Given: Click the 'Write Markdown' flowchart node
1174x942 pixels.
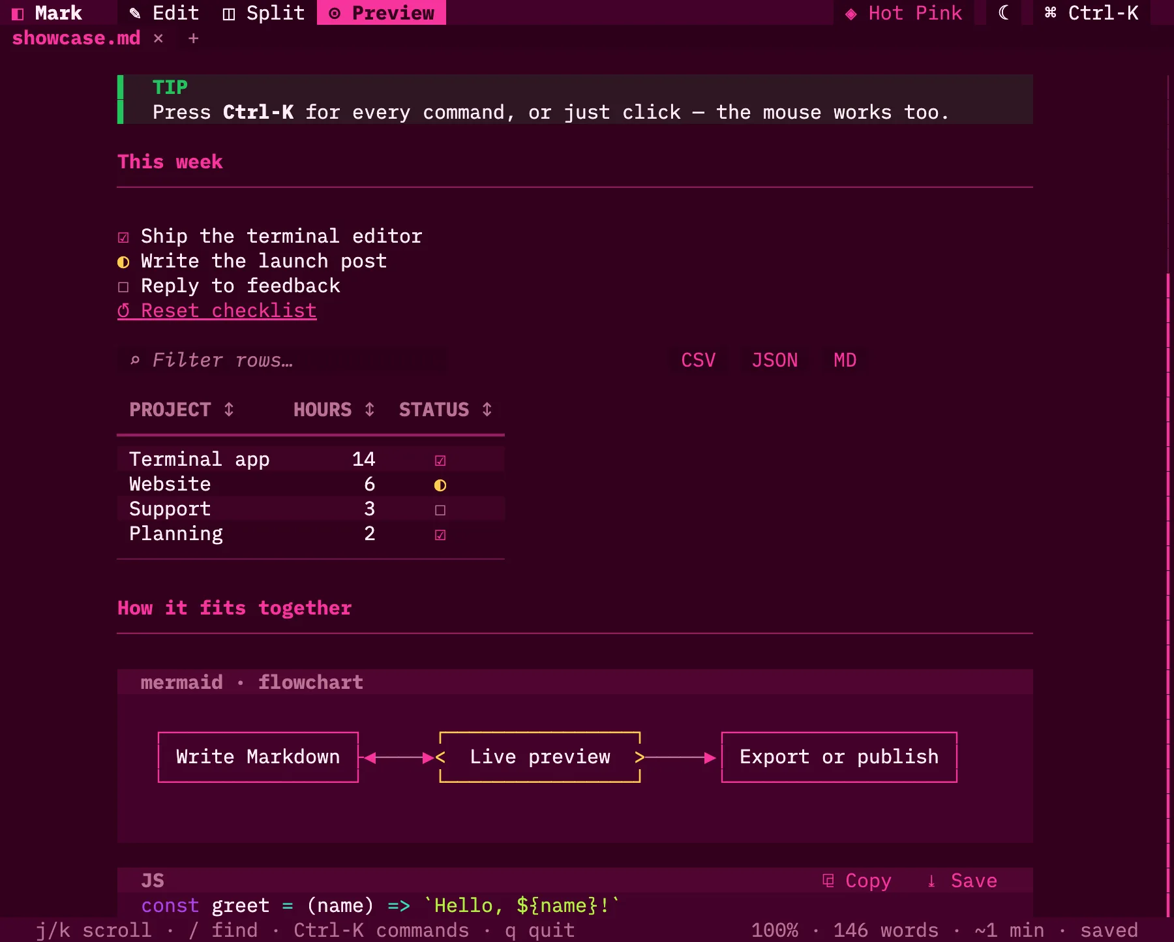Looking at the screenshot, I should 258,757.
